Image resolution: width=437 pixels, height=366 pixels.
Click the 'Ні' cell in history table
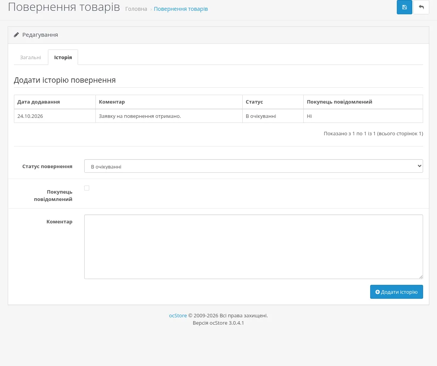[363, 116]
